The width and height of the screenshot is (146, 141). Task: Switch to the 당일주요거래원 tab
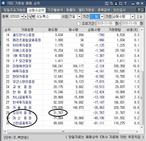14,10
